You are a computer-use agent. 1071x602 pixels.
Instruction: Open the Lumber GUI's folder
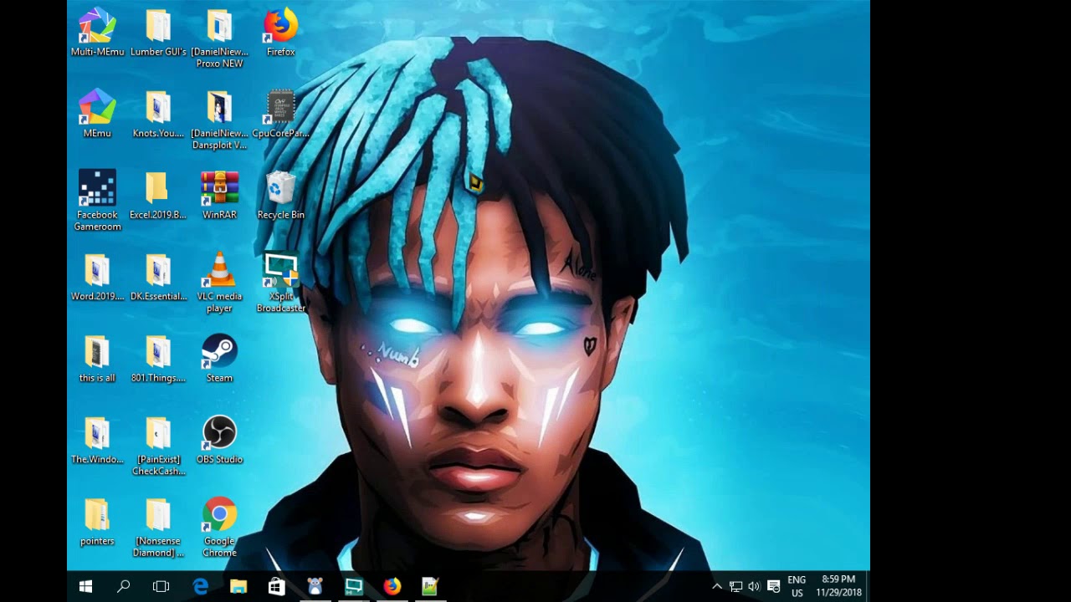pyautogui.click(x=158, y=33)
